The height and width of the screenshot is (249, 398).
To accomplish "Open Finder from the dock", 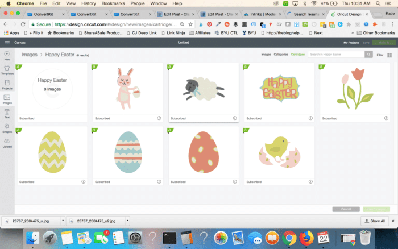I will (x=32, y=238).
